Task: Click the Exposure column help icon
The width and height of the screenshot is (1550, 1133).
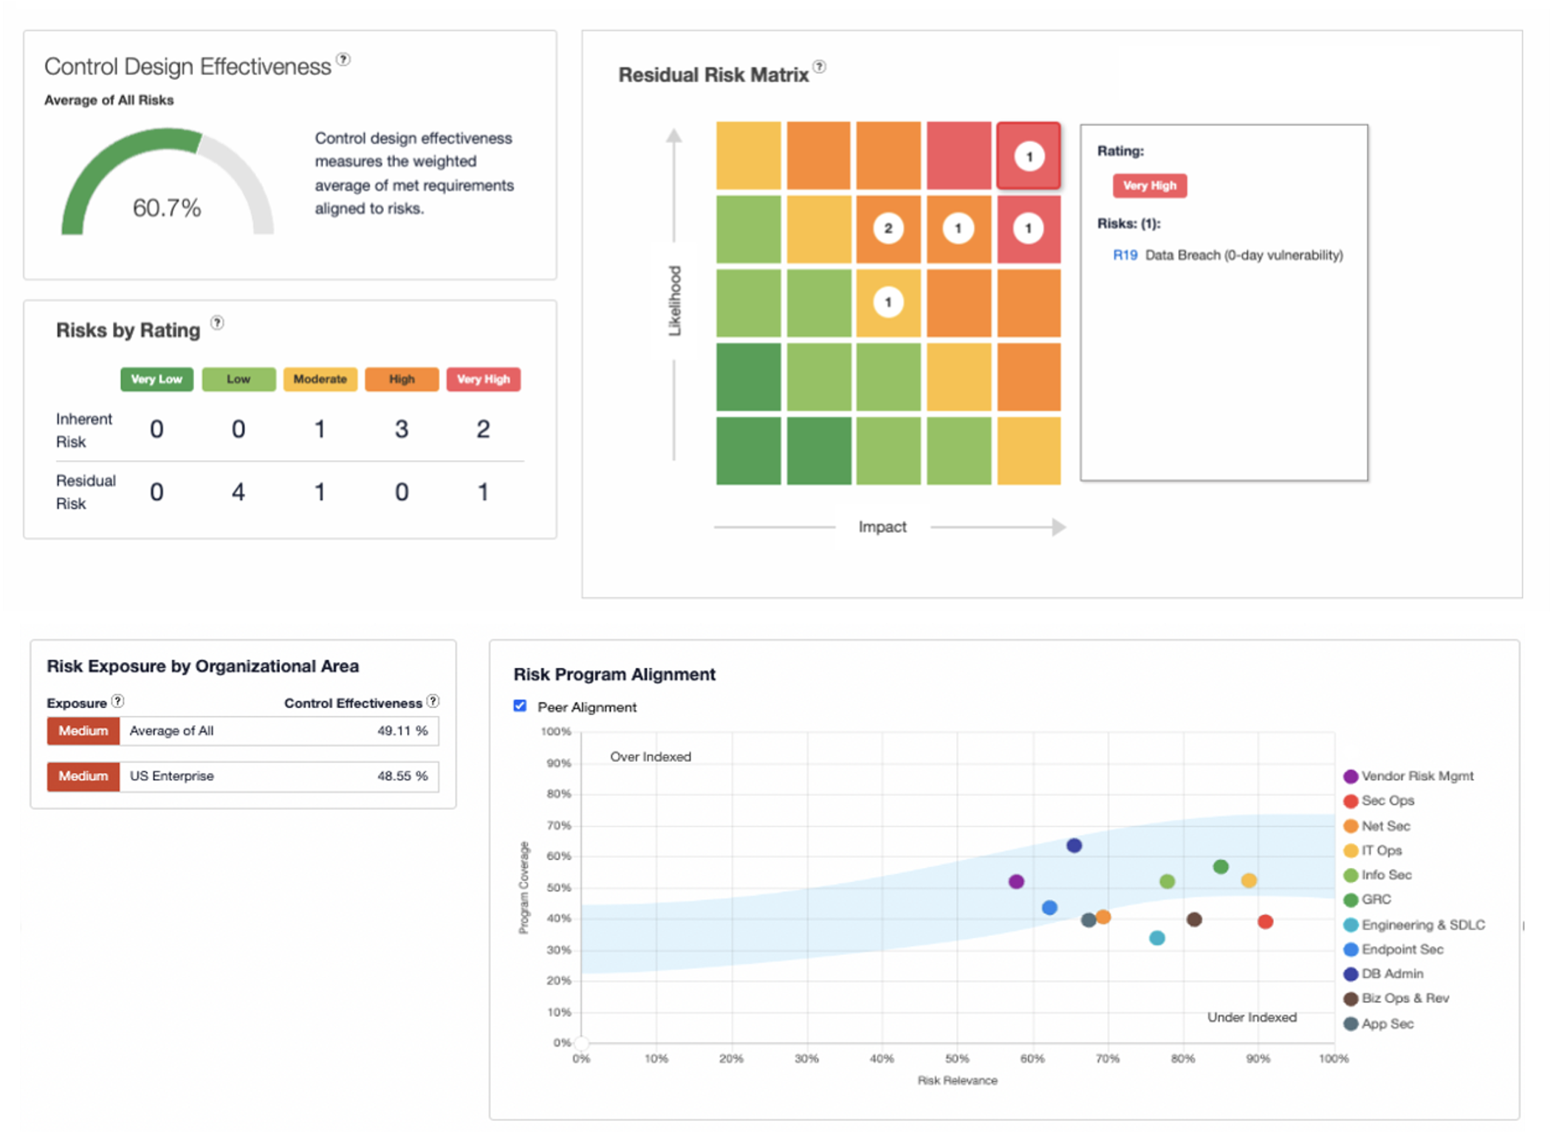Action: pos(117,701)
